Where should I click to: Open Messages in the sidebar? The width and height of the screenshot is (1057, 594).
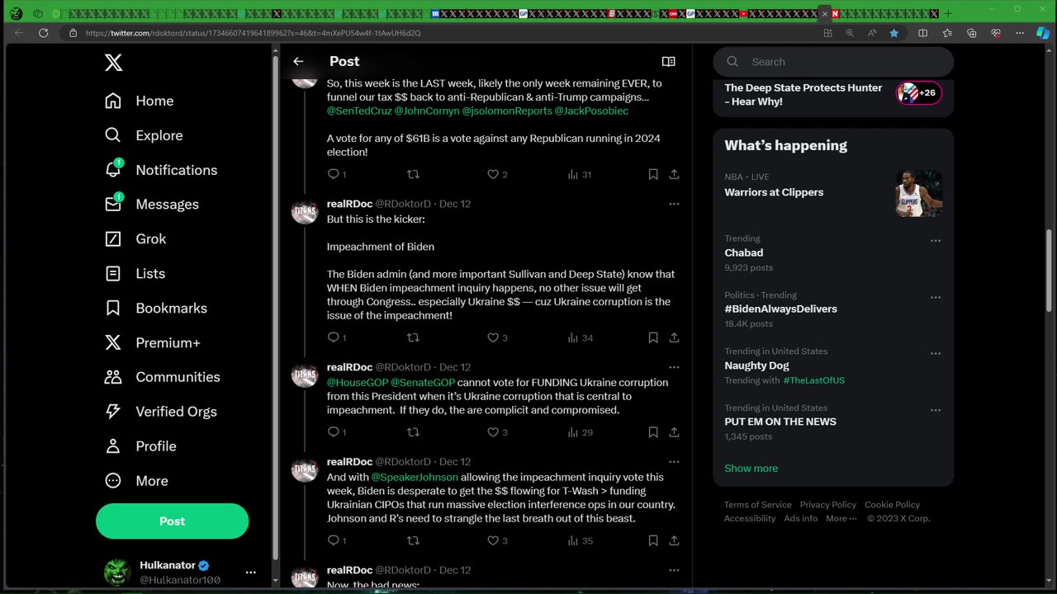pos(152,205)
